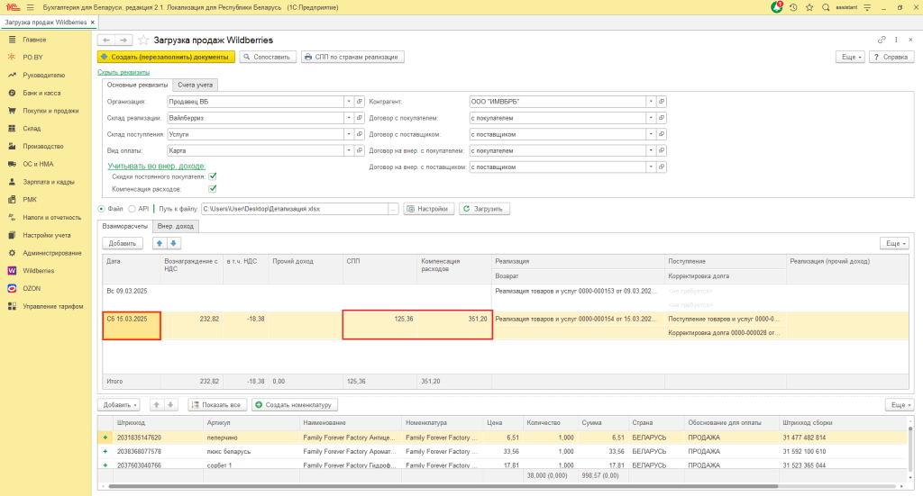Viewport: 923px width, 496px height.
Task: Open Администрирование section in sidebar
Action: point(51,253)
